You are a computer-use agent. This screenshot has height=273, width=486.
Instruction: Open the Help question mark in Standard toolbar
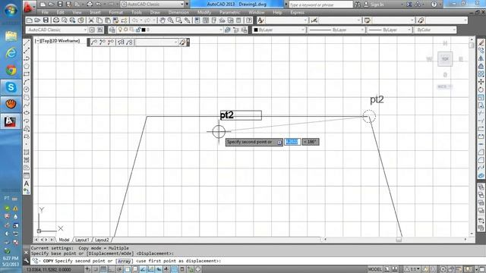[249, 20]
